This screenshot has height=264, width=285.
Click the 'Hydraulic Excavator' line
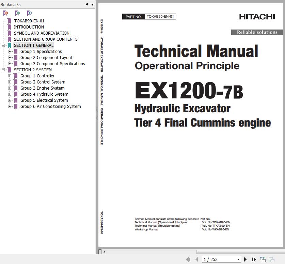click(183, 109)
